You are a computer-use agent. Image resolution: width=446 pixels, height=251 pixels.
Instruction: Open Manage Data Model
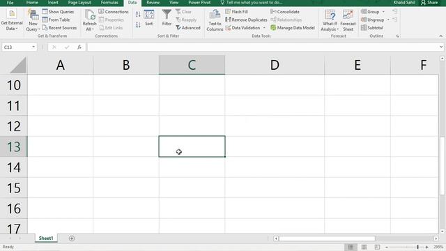pos(293,28)
